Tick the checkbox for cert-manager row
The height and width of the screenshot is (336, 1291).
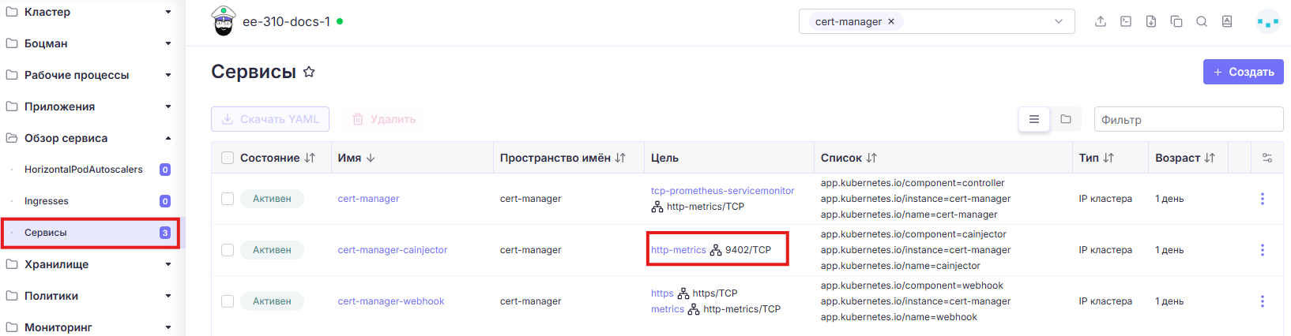coord(228,199)
